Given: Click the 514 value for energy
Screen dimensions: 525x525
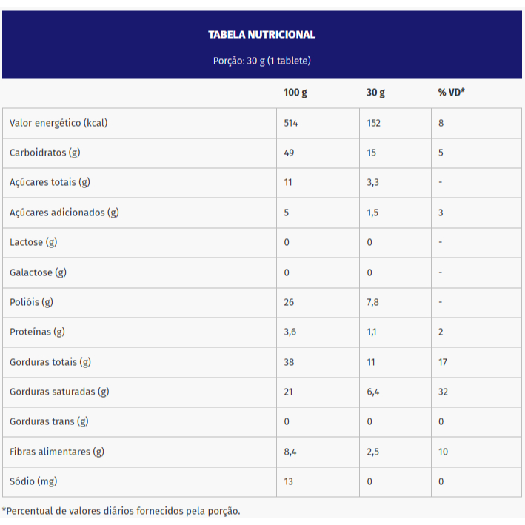Looking at the screenshot, I should (x=291, y=123).
